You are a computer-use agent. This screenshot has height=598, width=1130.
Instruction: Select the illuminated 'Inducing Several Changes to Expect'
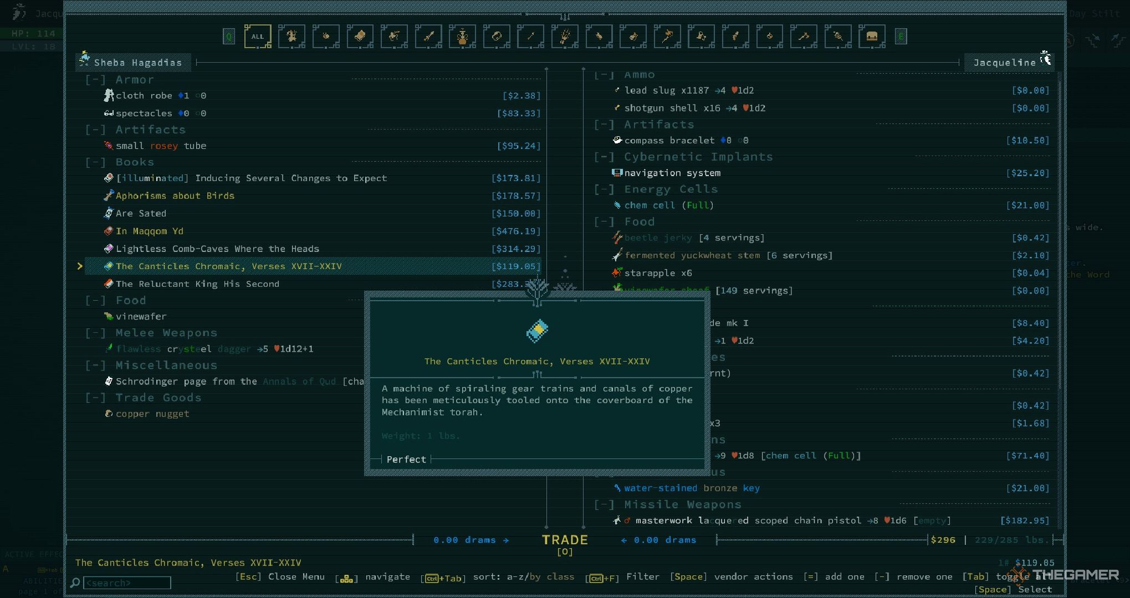313,178
